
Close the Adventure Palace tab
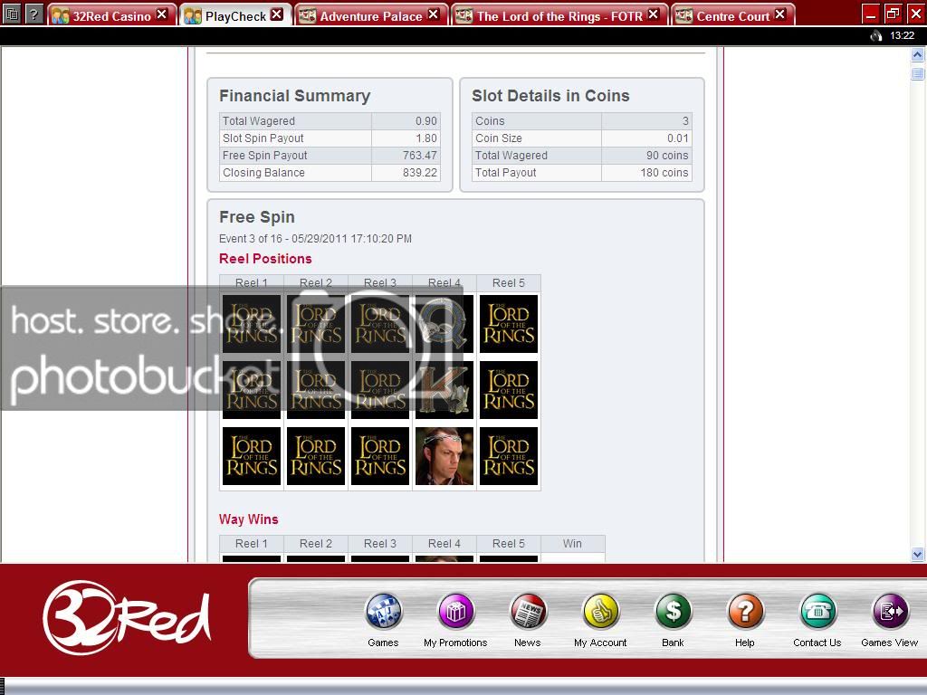[x=434, y=14]
